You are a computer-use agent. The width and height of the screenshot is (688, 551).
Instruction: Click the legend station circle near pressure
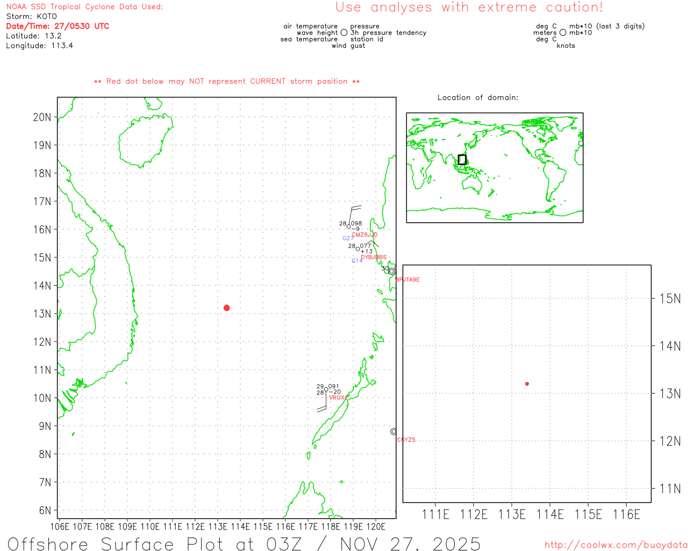344,33
